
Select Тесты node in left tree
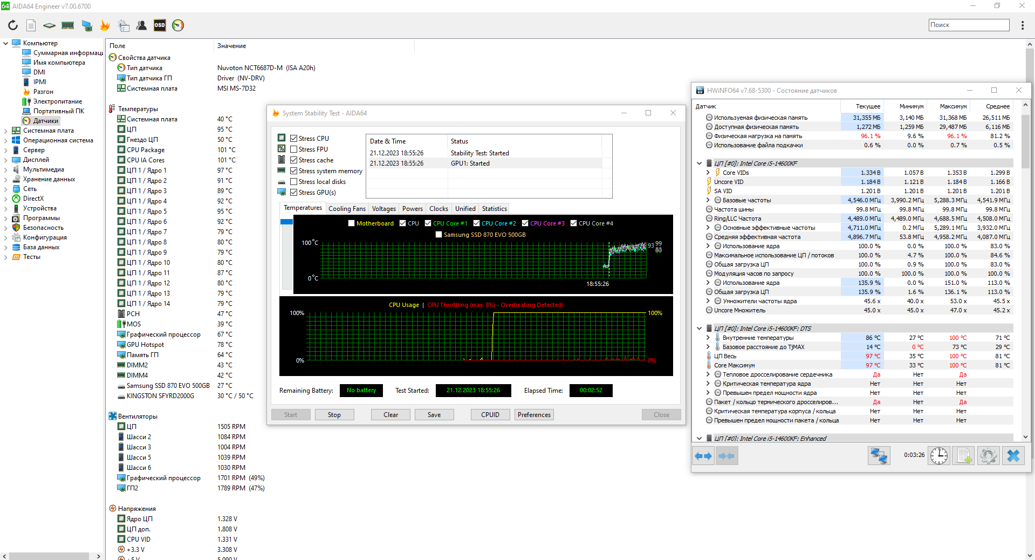[31, 257]
